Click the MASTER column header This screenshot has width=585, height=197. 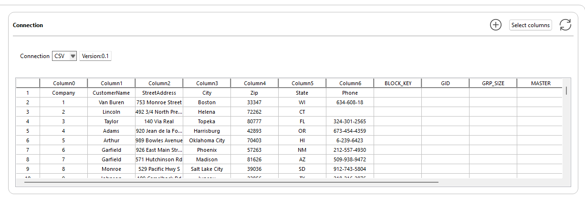541,83
